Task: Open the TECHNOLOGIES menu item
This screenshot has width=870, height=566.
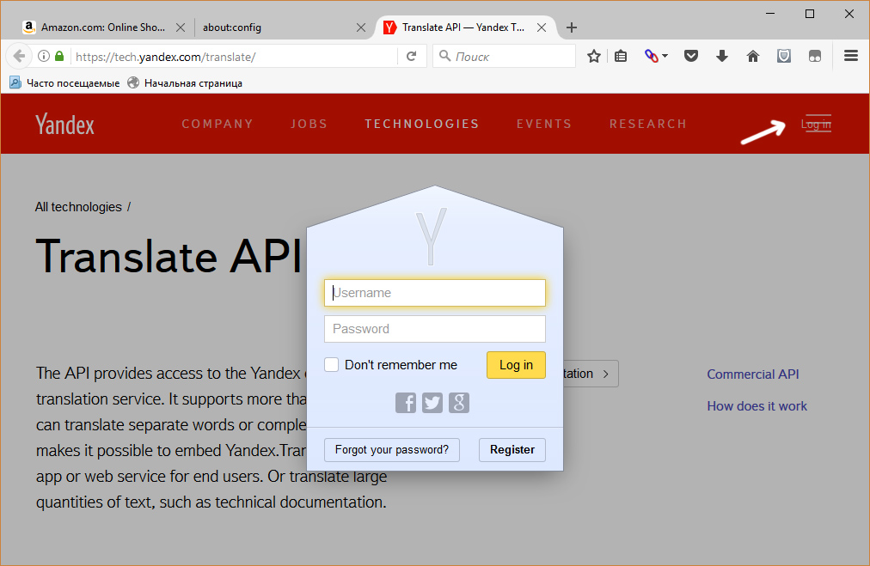Action: tap(422, 124)
